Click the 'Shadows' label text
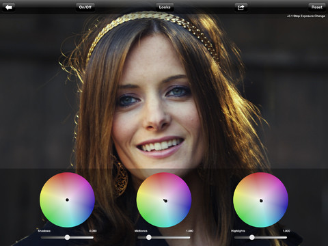 [x=44, y=231]
